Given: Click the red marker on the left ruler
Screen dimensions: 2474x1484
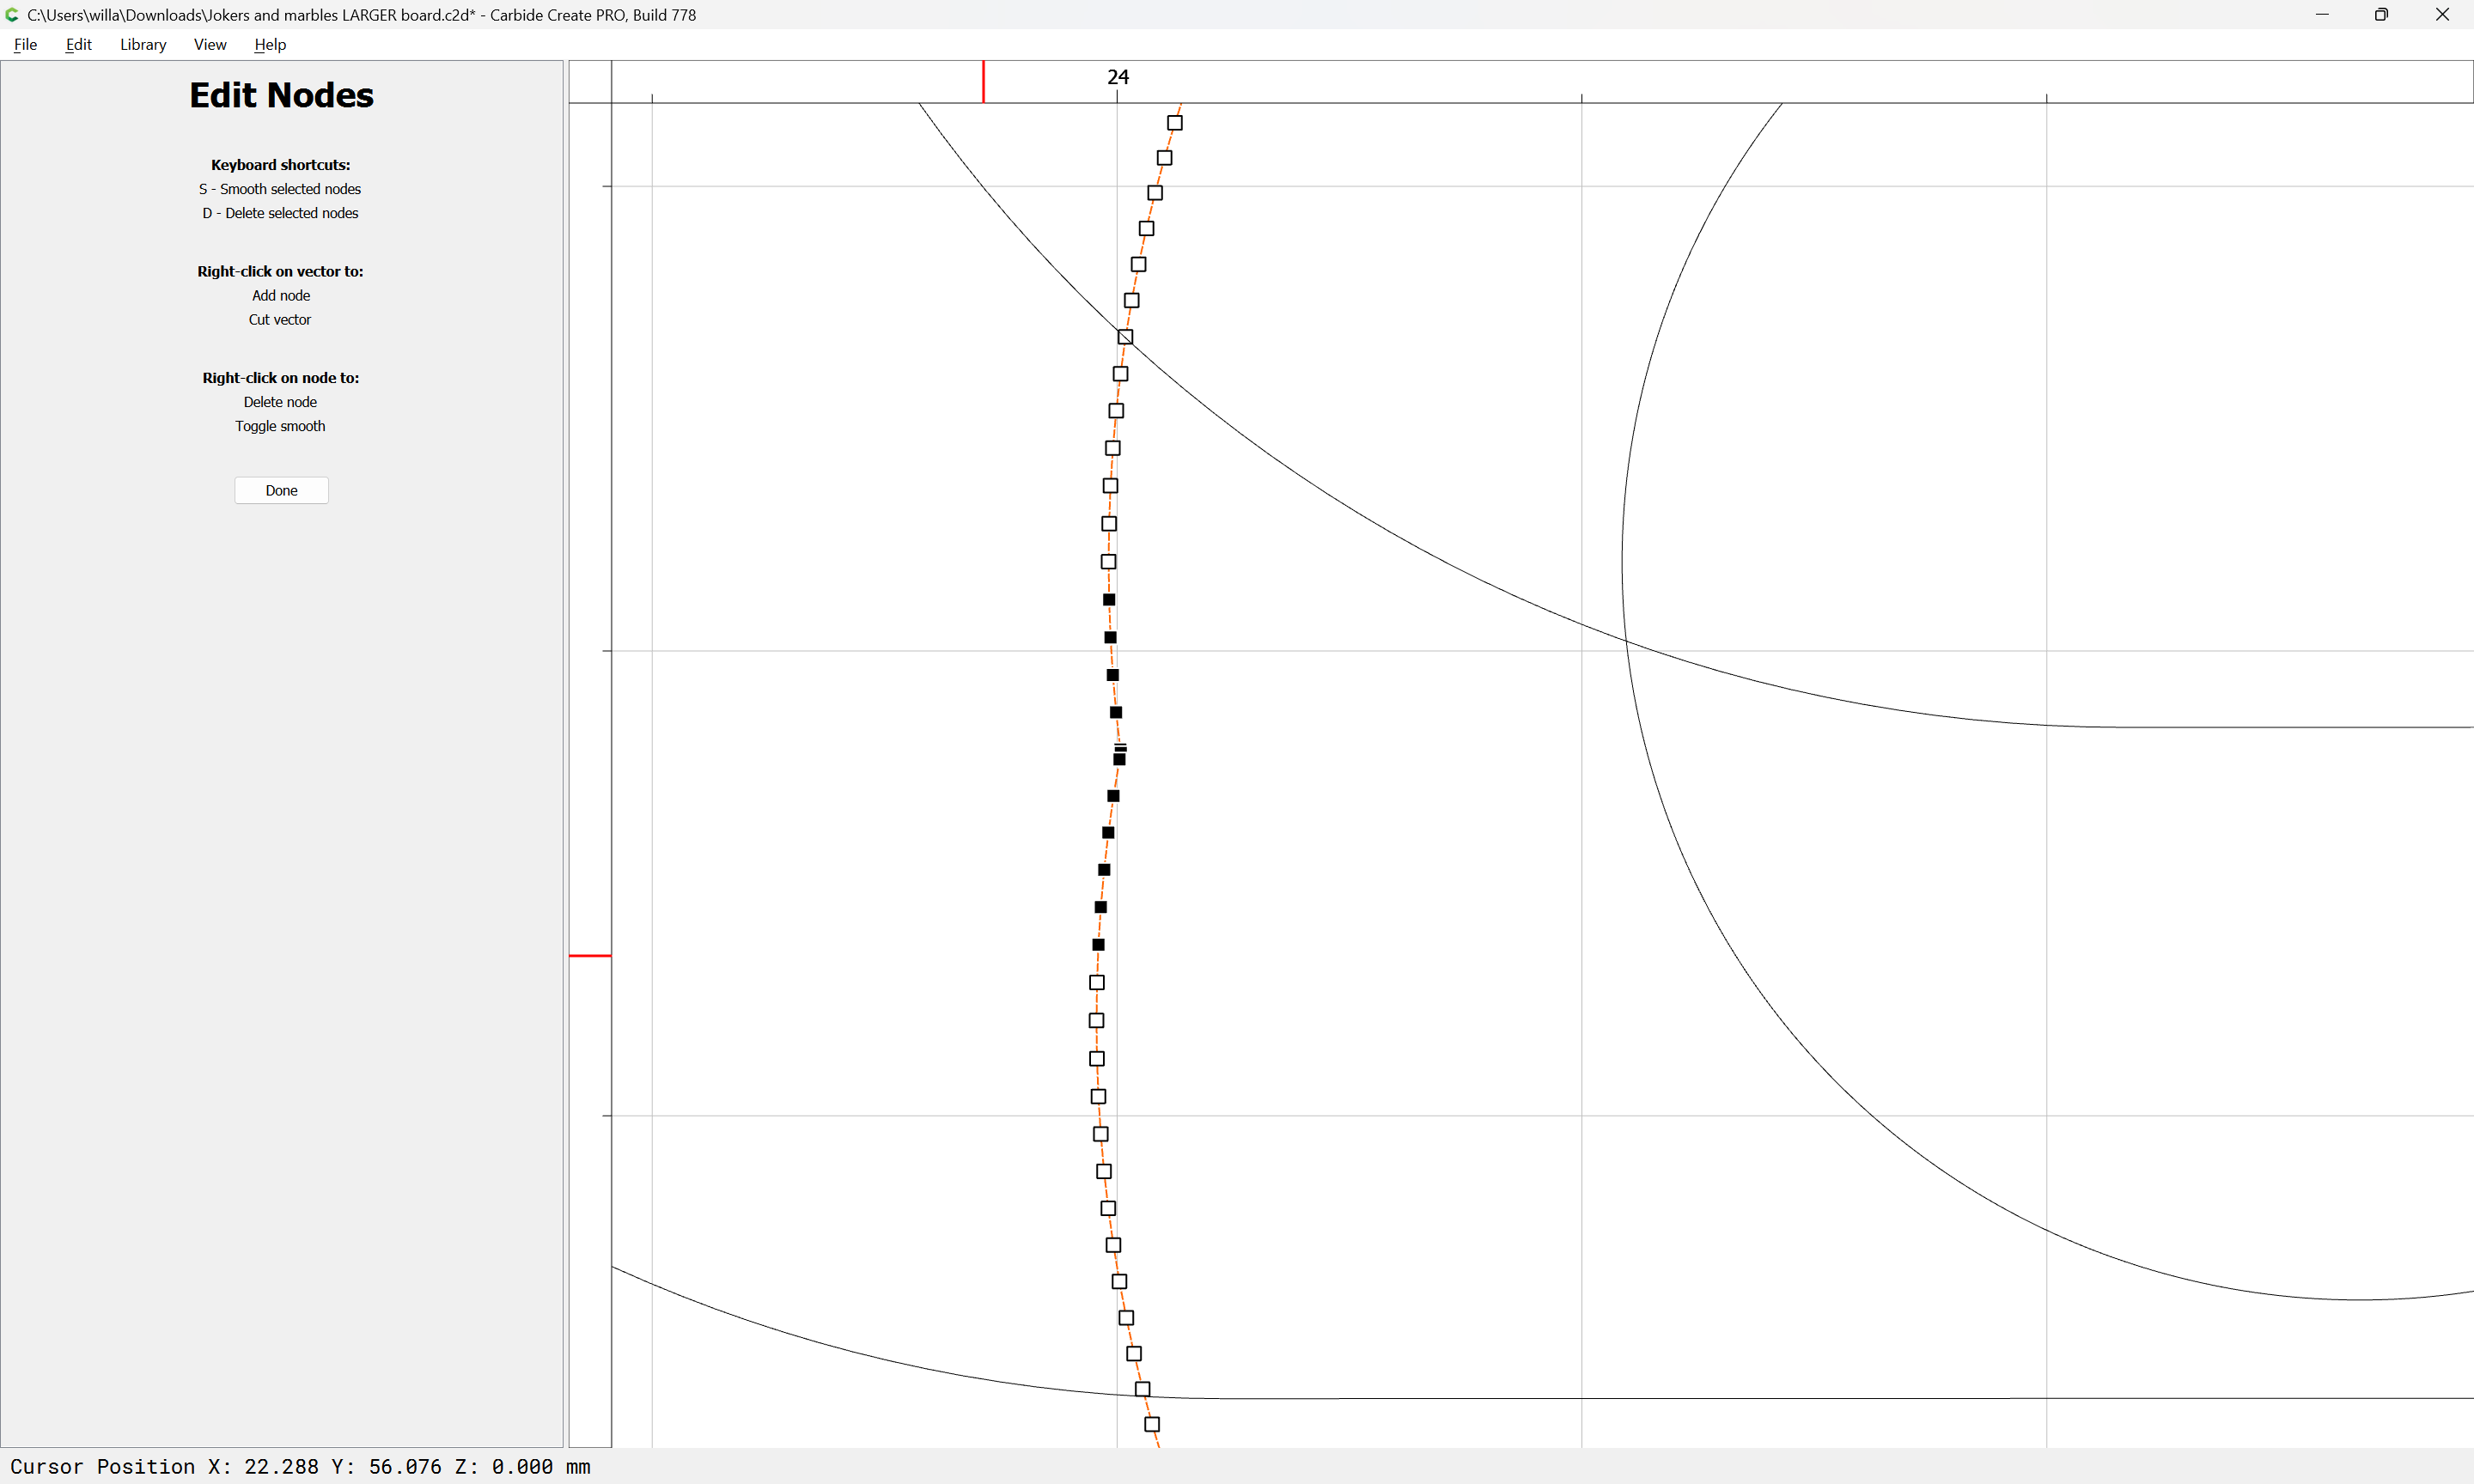Looking at the screenshot, I should click(590, 956).
